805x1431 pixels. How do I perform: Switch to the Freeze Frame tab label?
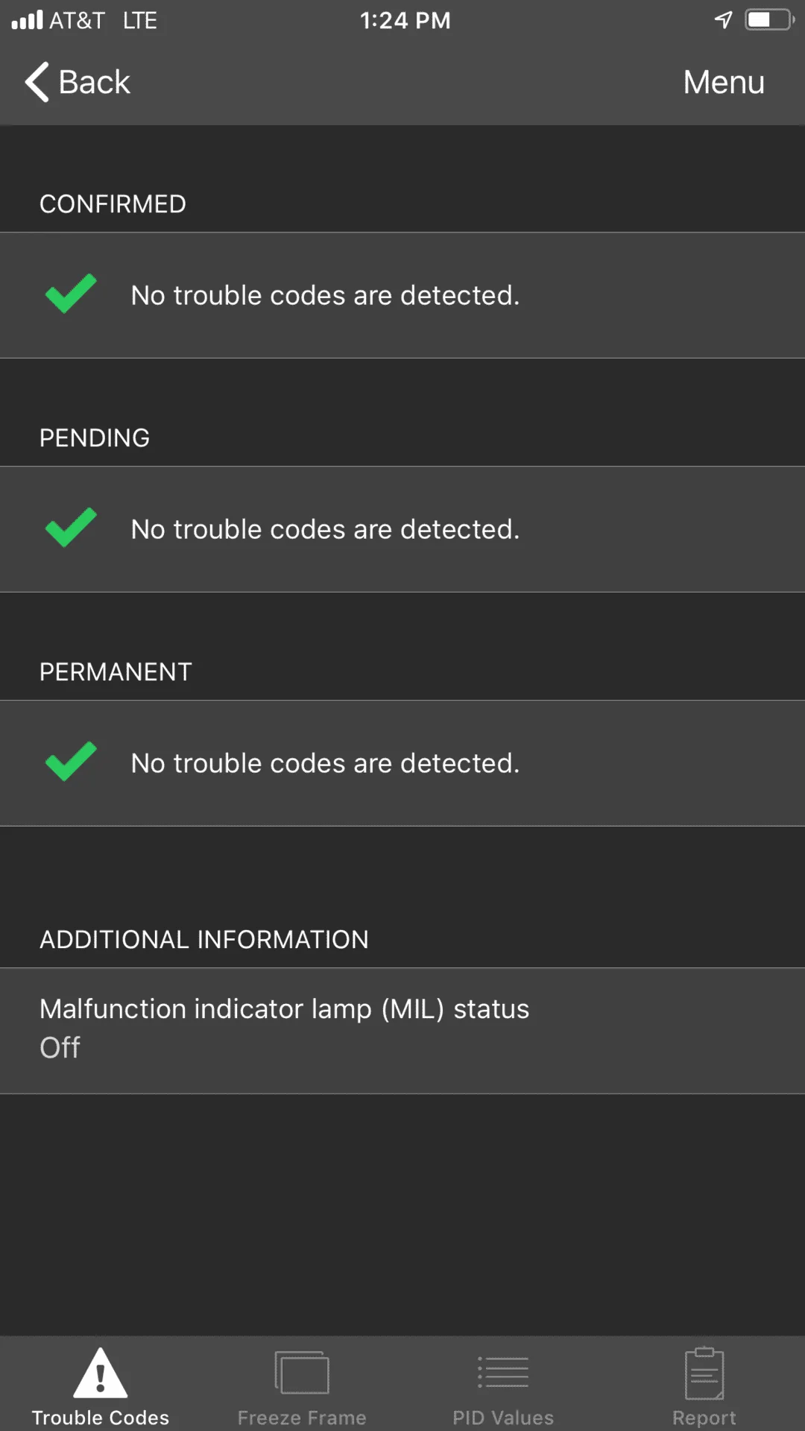(302, 1418)
